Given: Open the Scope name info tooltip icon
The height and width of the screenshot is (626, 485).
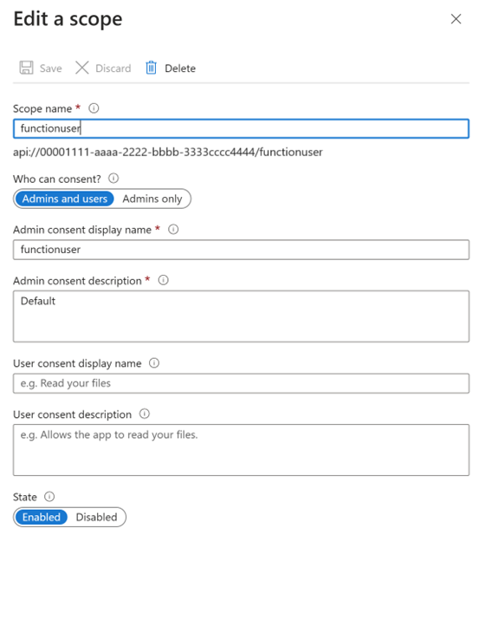Looking at the screenshot, I should (94, 108).
